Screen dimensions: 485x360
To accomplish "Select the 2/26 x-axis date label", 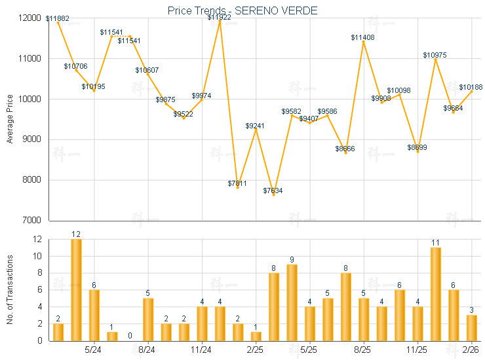I will click(x=471, y=350).
